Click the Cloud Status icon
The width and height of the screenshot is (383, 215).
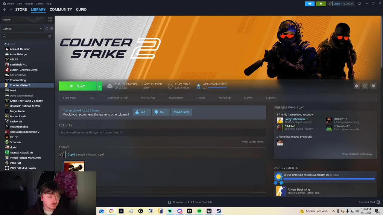tap(110, 86)
